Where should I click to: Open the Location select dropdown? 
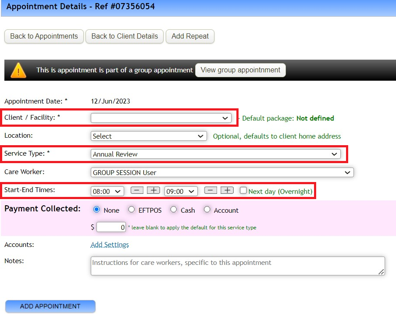point(148,136)
